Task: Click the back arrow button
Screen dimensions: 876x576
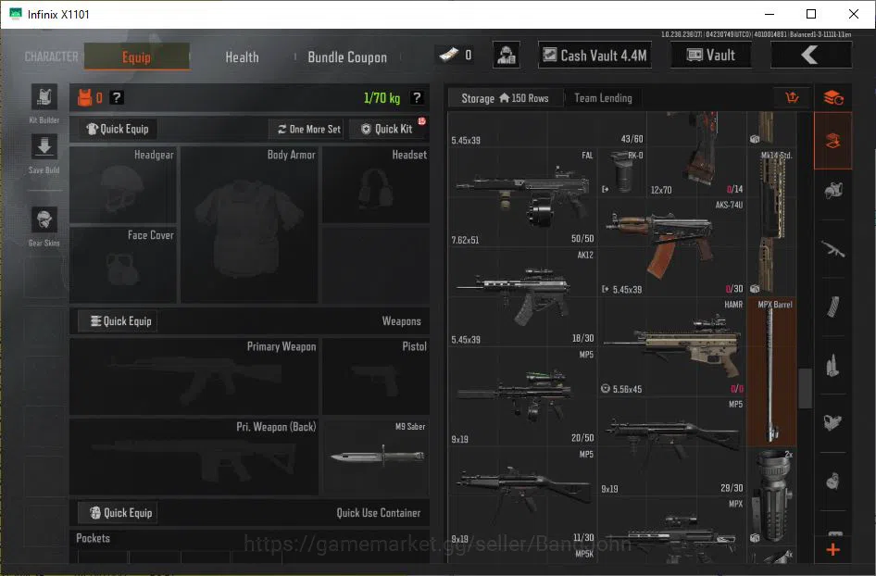Action: pyautogui.click(x=810, y=55)
